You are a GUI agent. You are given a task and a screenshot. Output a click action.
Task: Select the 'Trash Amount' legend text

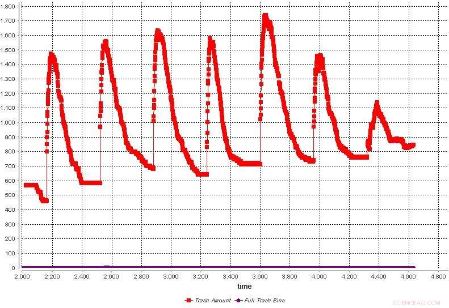point(212,300)
